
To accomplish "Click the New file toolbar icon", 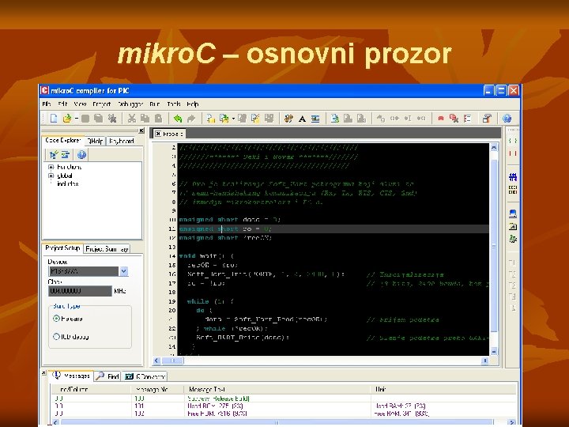I will [54, 119].
